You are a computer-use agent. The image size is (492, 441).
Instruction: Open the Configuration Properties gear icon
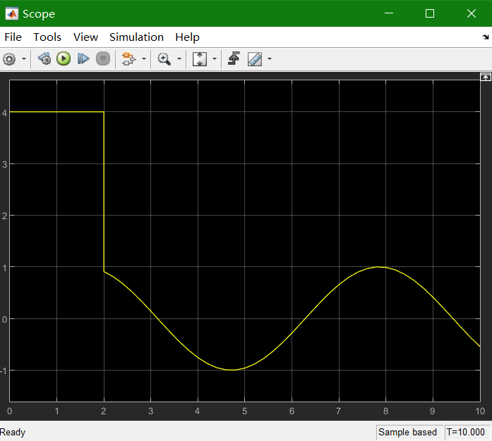pyautogui.click(x=9, y=59)
